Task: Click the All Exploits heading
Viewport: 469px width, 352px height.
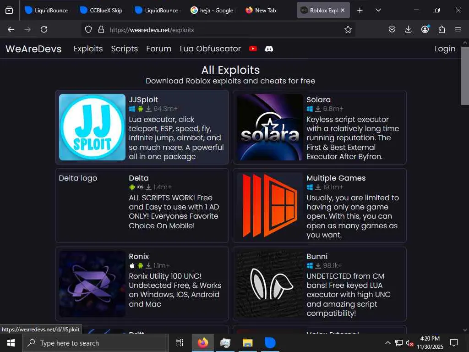Action: click(x=230, y=70)
